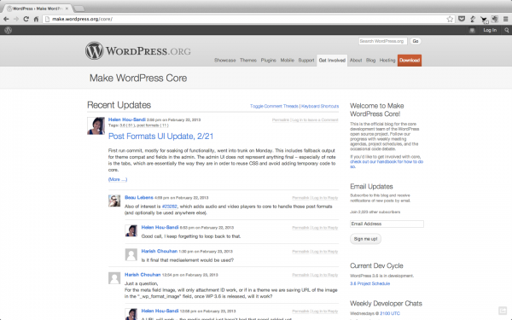Screen dimensions: 512x320
Task: Open the Plugins nav item
Action: (269, 60)
